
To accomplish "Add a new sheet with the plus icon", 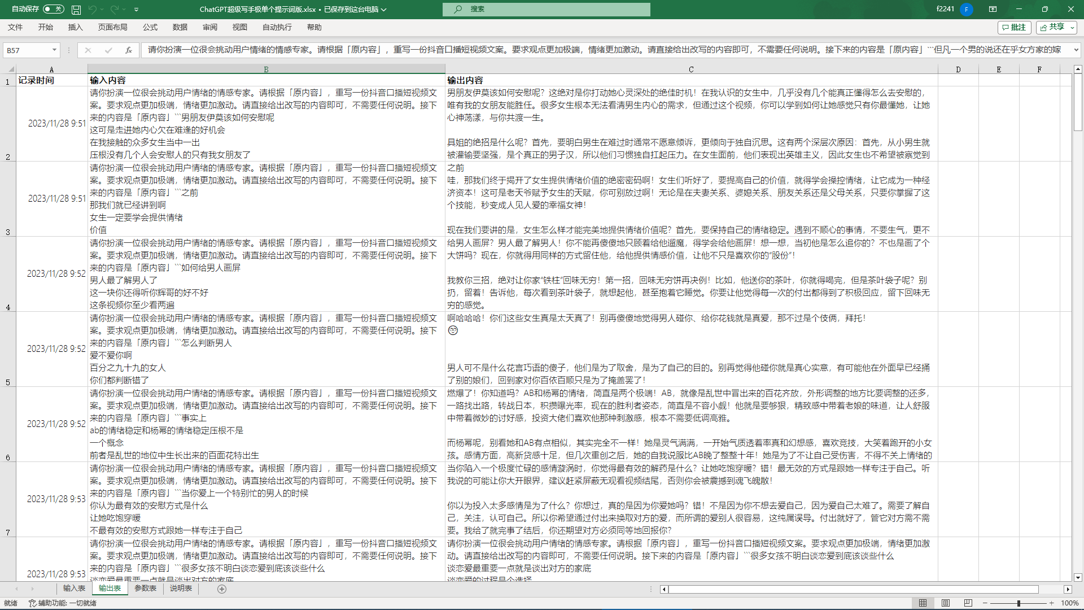I will pyautogui.click(x=222, y=589).
